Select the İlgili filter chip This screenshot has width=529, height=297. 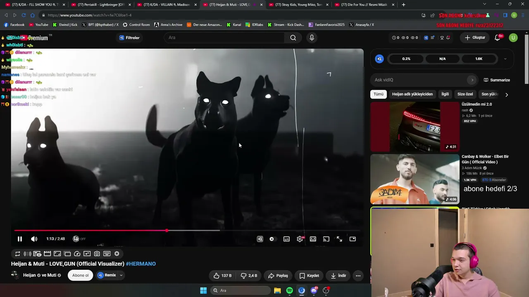click(x=445, y=94)
